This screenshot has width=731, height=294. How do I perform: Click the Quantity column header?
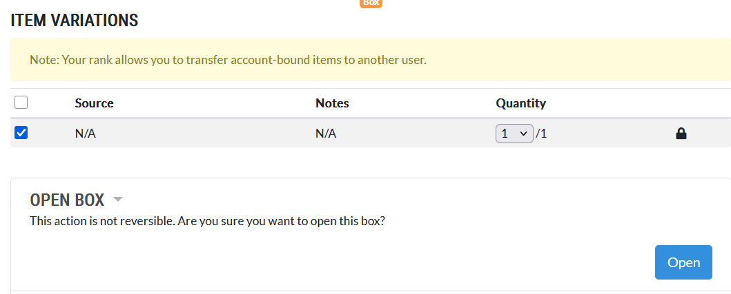pyautogui.click(x=520, y=103)
